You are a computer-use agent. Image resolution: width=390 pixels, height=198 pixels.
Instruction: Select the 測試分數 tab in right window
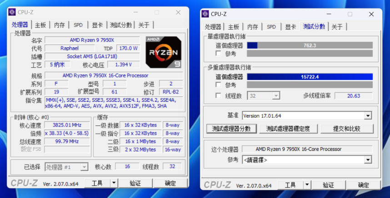click(314, 26)
